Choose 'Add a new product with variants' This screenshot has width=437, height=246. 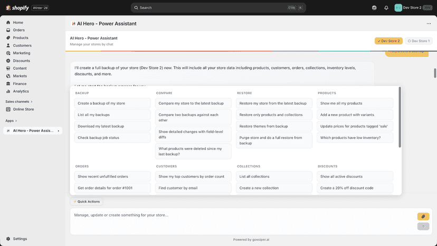[355, 115]
